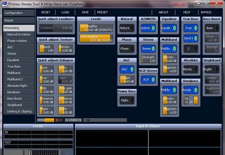Click SAVE in the top bar
The image size is (225, 155).
pyautogui.click(x=85, y=12)
